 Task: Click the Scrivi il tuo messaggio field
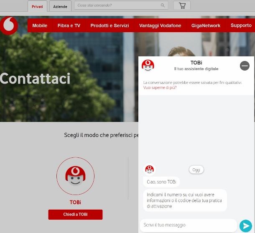click(x=188, y=225)
